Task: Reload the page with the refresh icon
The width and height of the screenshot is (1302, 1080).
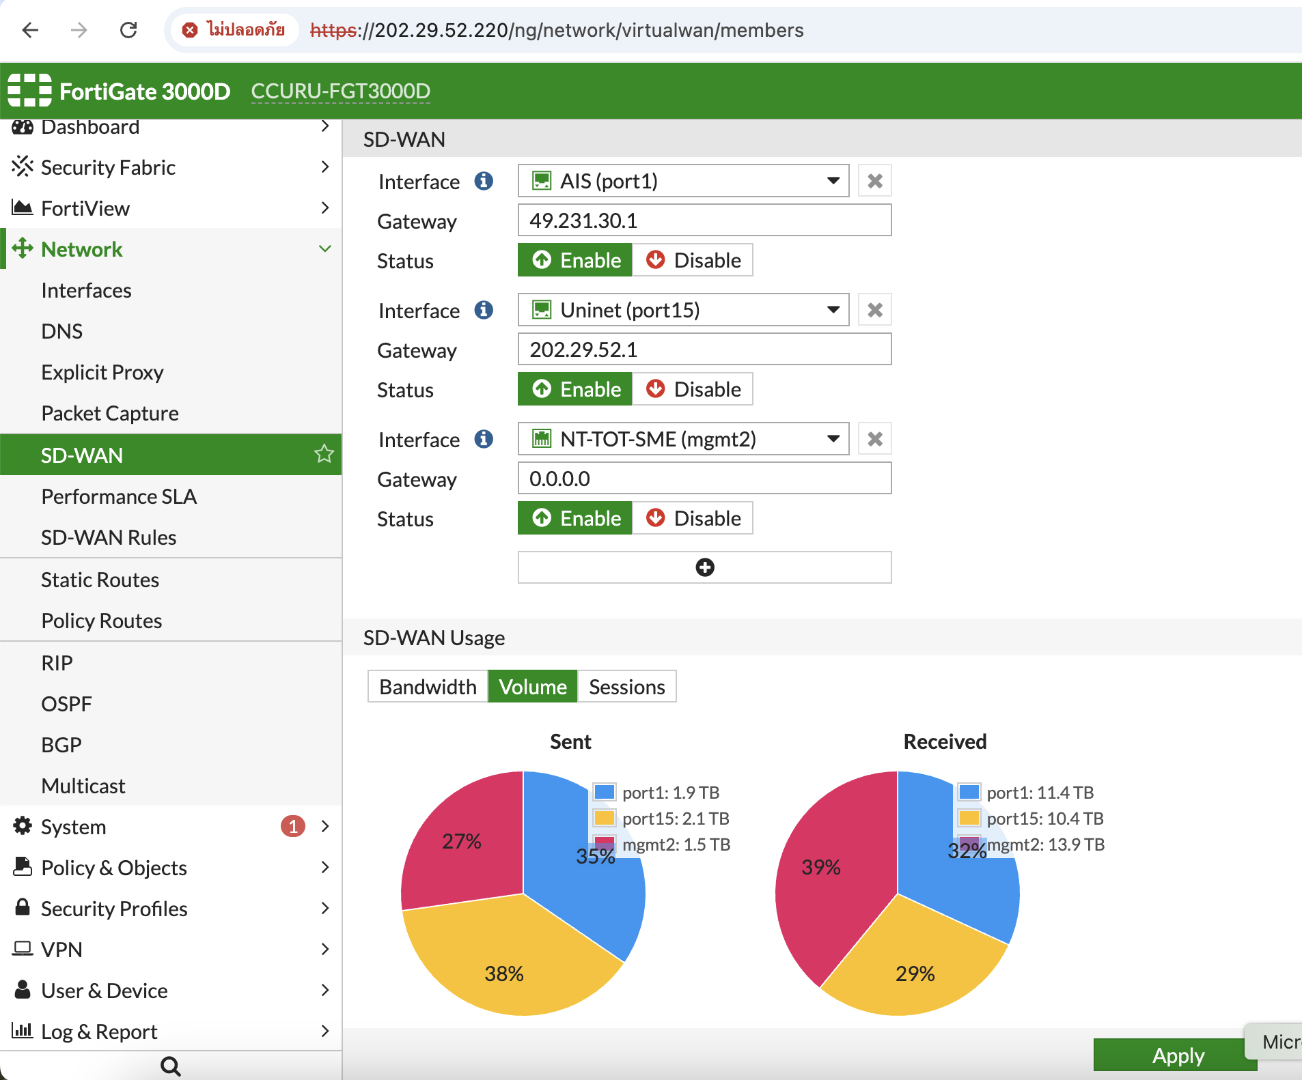Action: click(128, 30)
